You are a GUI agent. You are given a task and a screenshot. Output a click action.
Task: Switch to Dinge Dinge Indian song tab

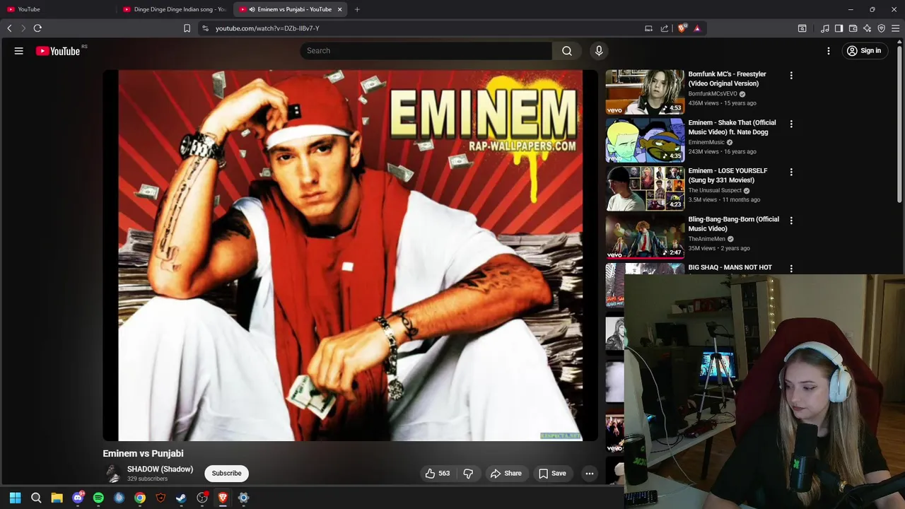[x=175, y=9]
